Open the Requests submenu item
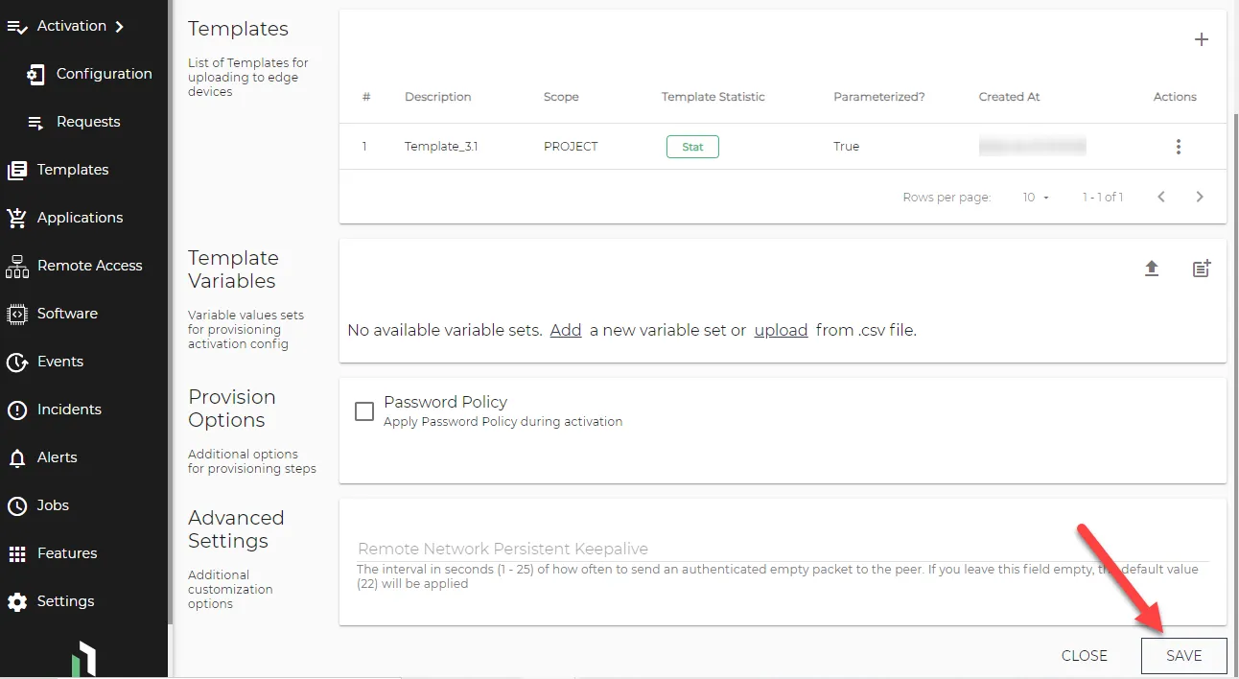Screen dimensions: 1239x679 click(x=88, y=122)
